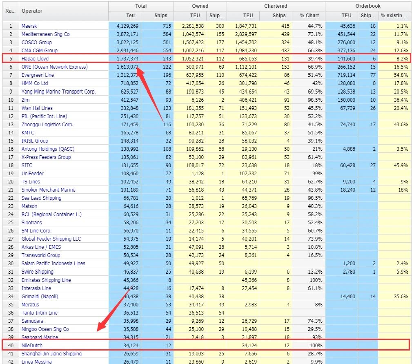The height and width of the screenshot is (364, 414).
Task: Sort by the Rank column header
Action: click(x=11, y=11)
